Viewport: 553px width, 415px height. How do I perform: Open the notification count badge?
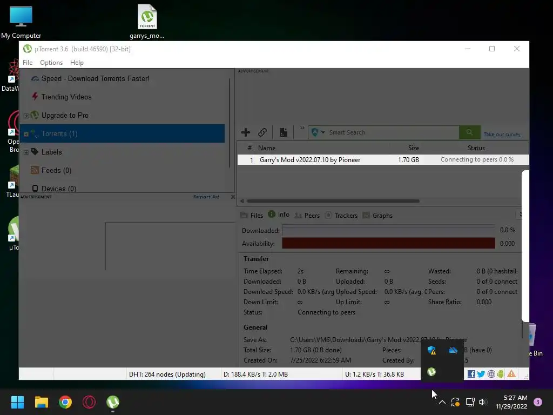coord(538,402)
